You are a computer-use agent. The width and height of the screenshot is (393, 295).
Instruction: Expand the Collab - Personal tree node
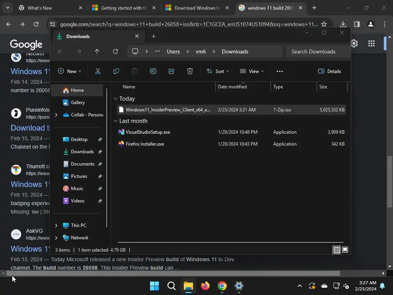tap(56, 115)
